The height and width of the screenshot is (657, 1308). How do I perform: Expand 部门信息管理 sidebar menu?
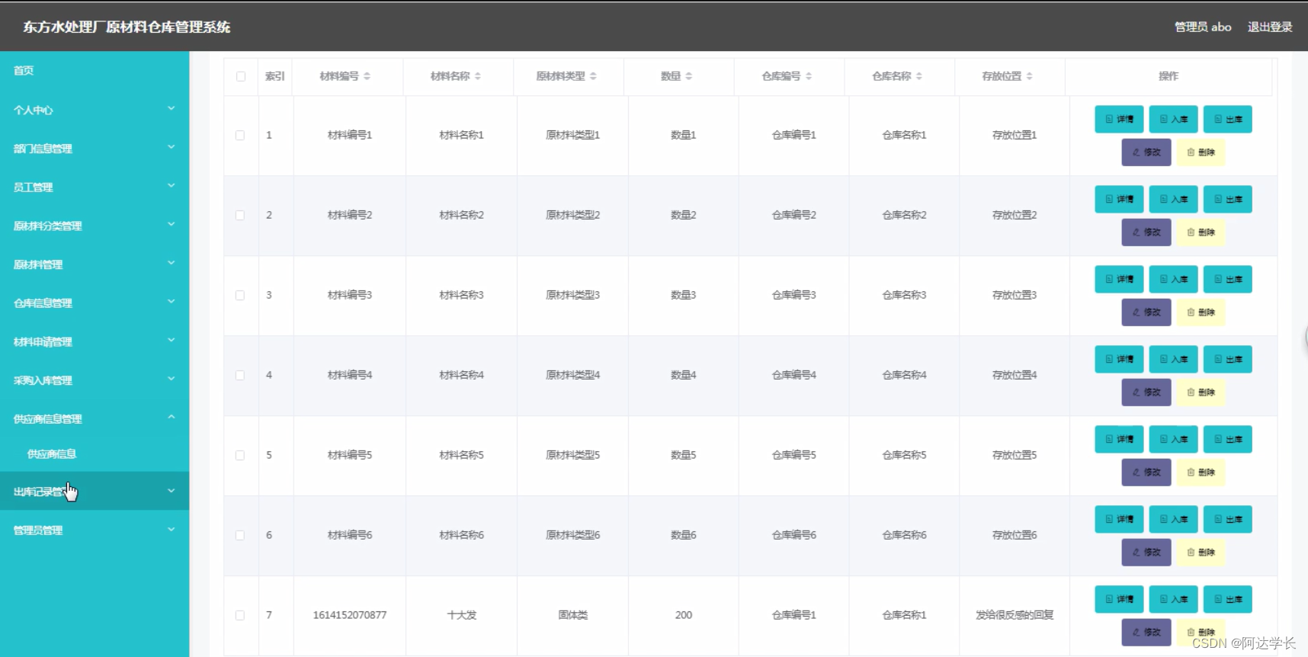coord(95,149)
